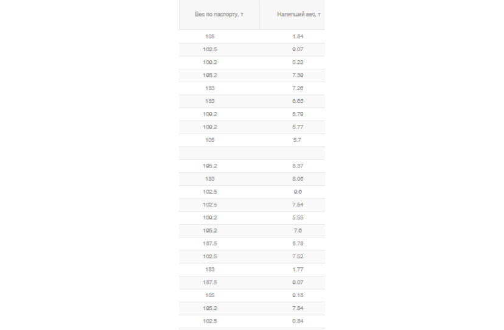Click the 1.77 weight cell
504x330 pixels.
click(x=298, y=269)
